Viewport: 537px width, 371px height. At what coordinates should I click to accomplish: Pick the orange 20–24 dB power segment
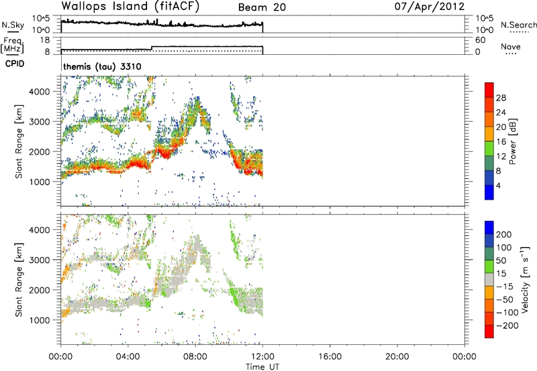click(489, 119)
